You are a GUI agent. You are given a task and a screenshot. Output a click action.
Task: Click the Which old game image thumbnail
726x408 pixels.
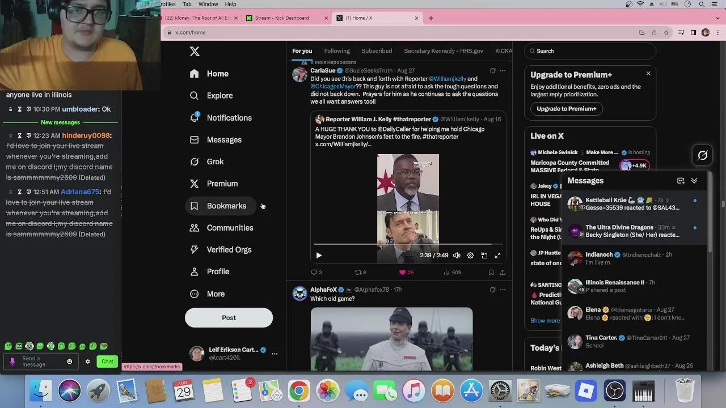click(391, 339)
